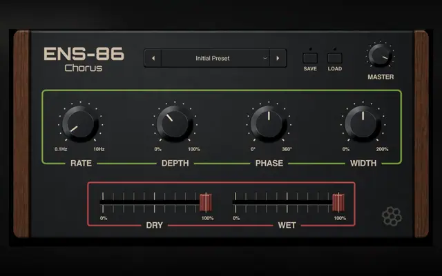
Task: Click the WET label
Action: (x=287, y=226)
